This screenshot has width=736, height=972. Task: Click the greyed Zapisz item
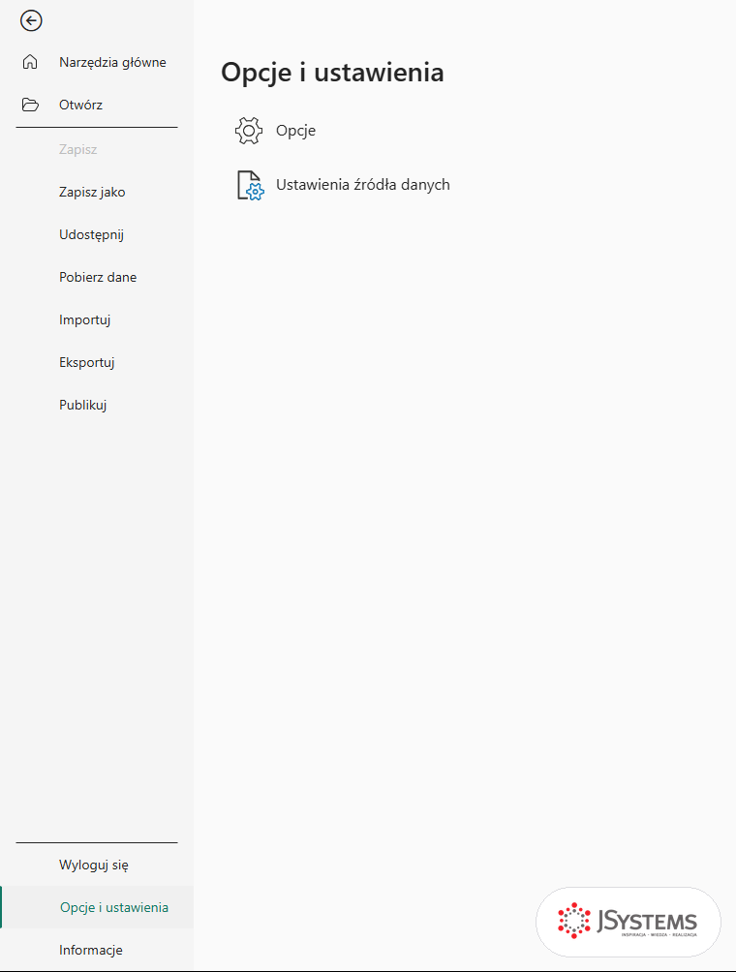click(x=78, y=149)
